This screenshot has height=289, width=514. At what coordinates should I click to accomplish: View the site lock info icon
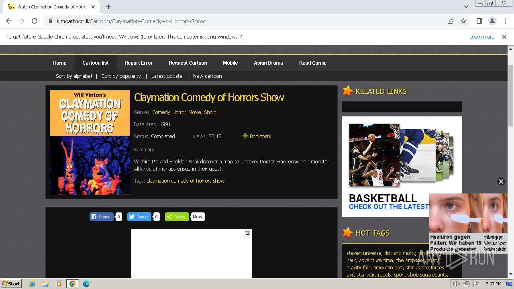pos(50,21)
